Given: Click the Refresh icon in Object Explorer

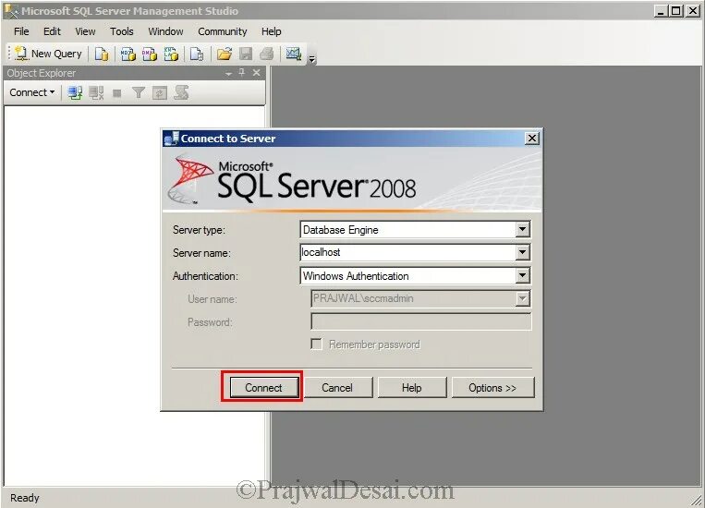Looking at the screenshot, I should pos(160,93).
